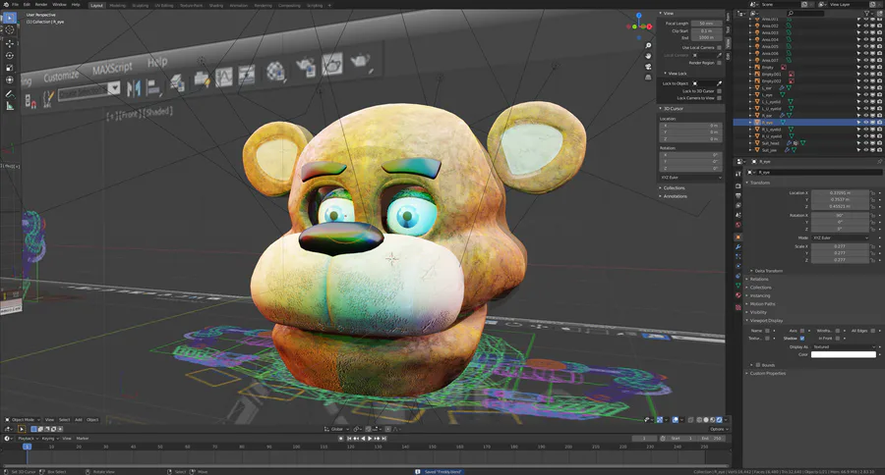Hide Suit_head with its eye icon
Viewport: 885px width, 475px height.
click(x=865, y=143)
